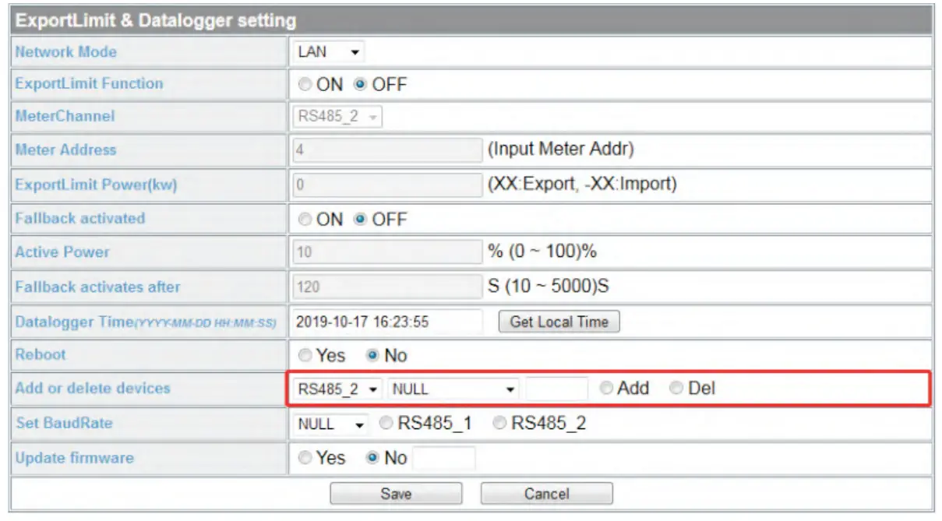Click the Active Power label
Image resolution: width=942 pixels, height=521 pixels.
(62, 252)
